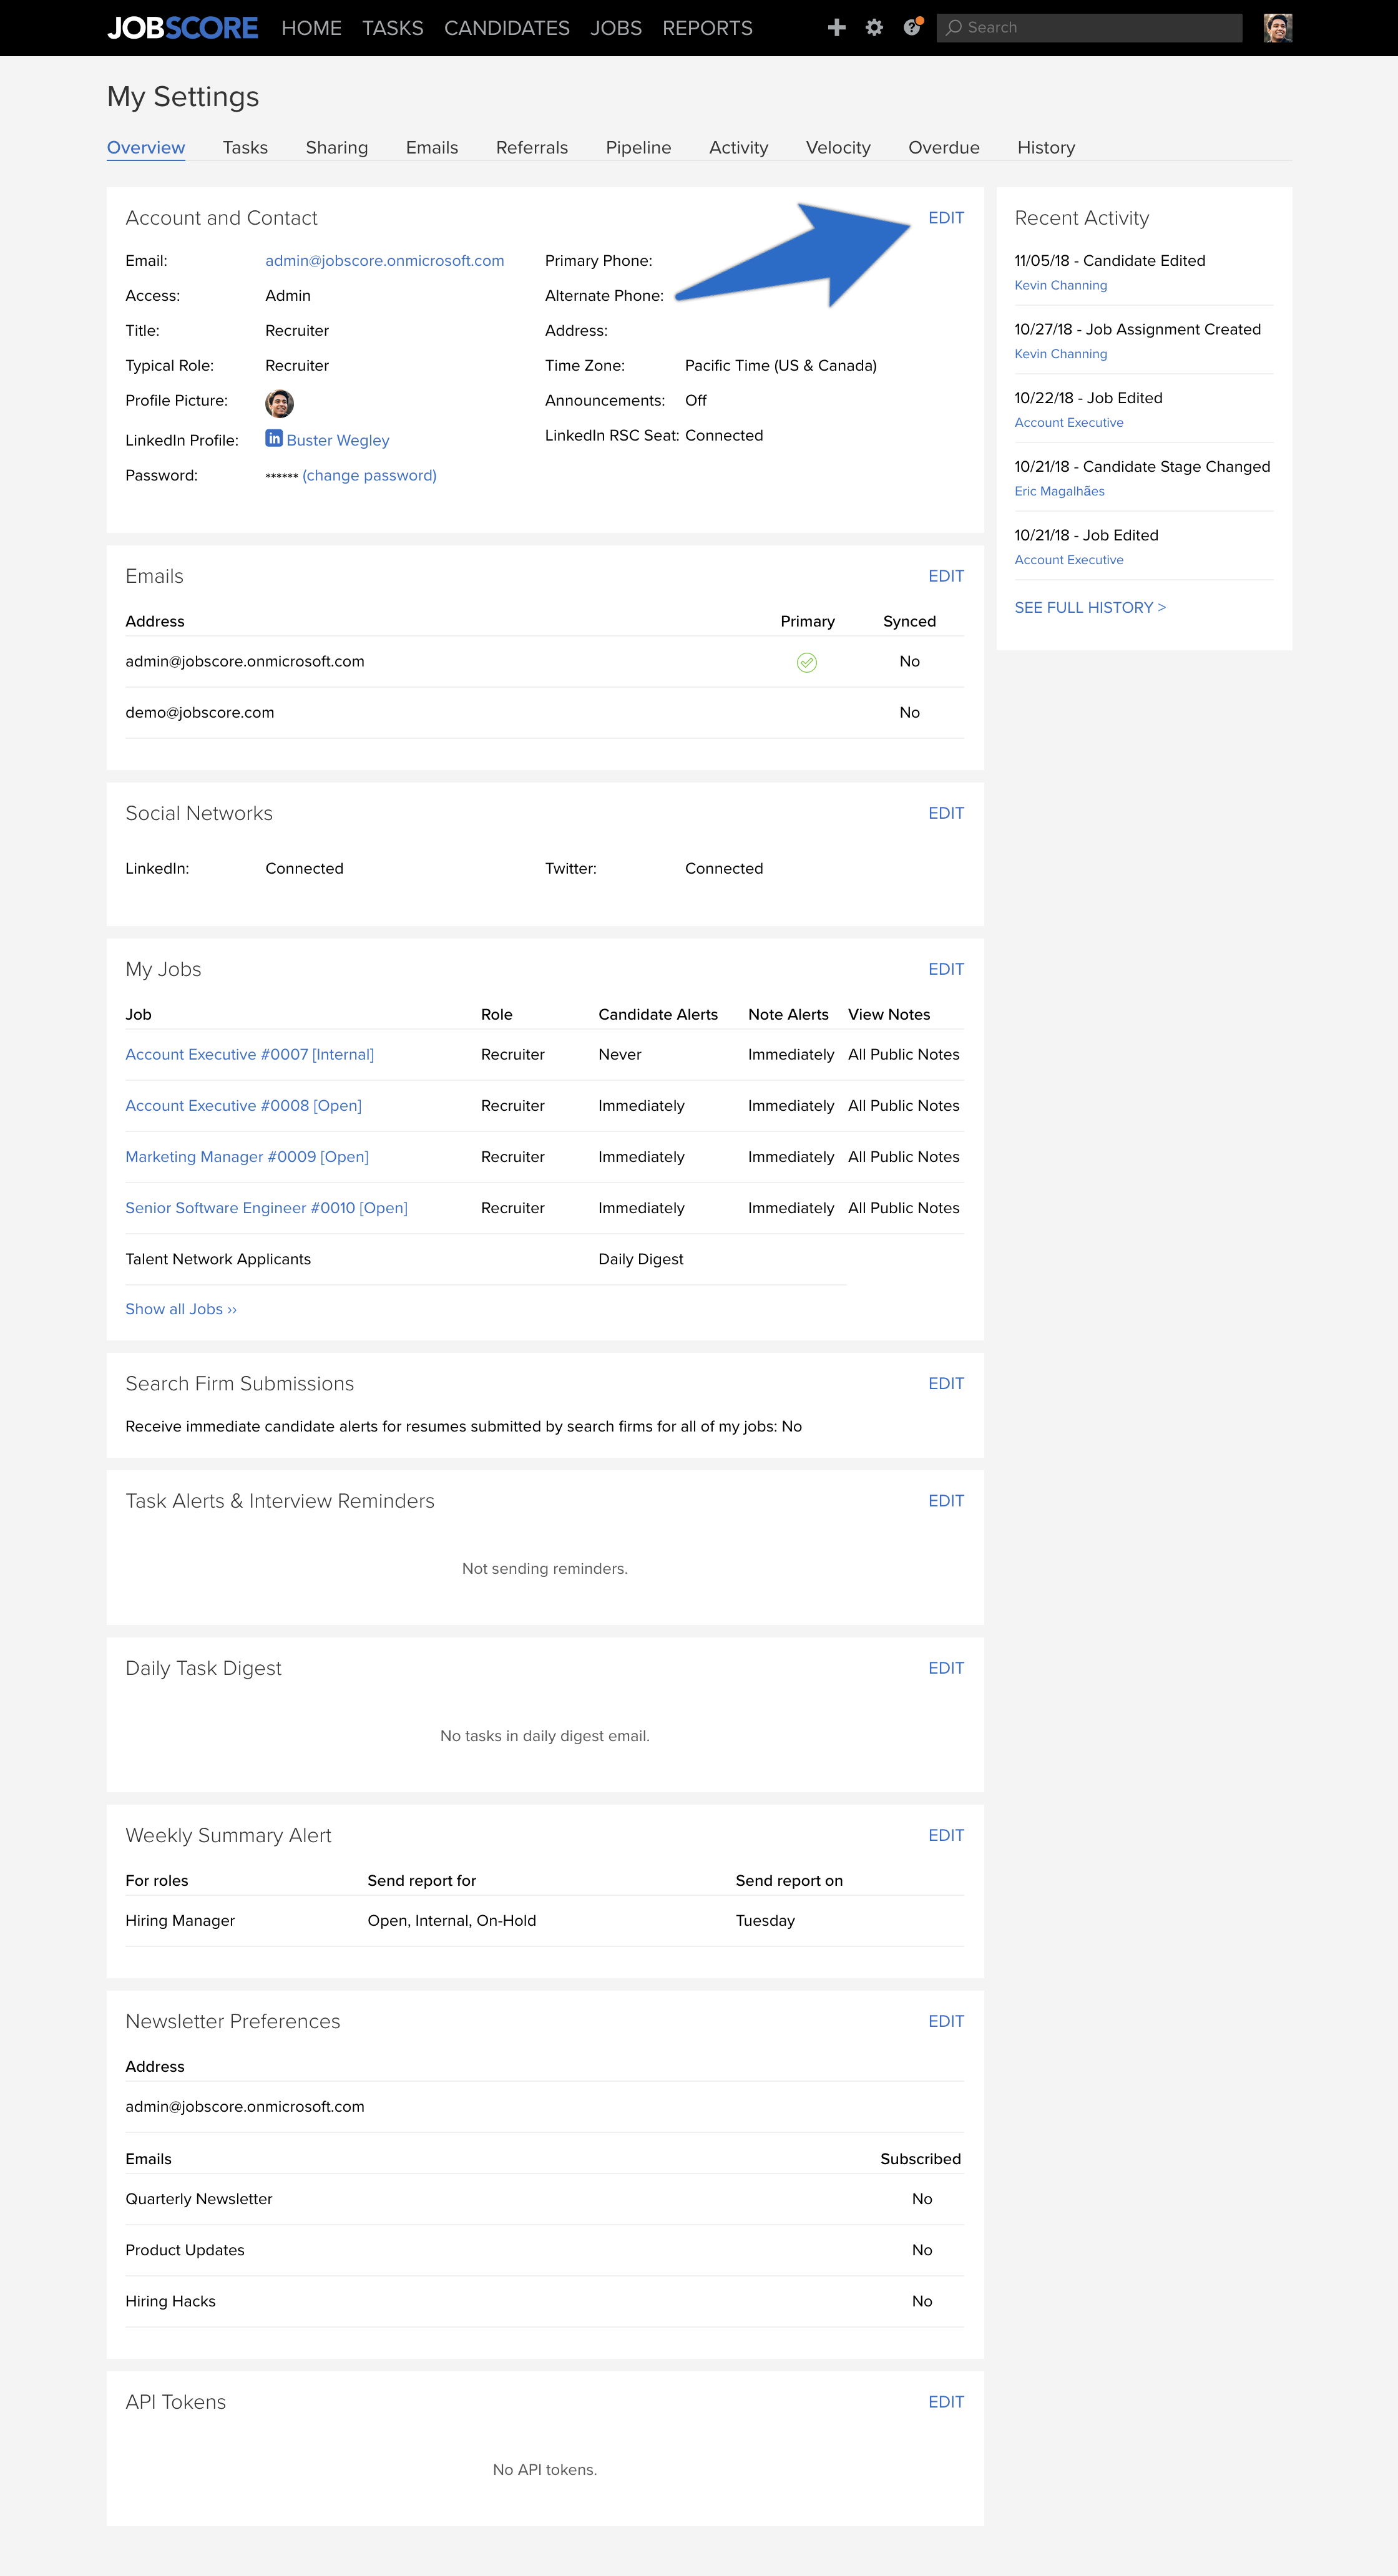
Task: Click the REPORTS menu item
Action: 708,27
